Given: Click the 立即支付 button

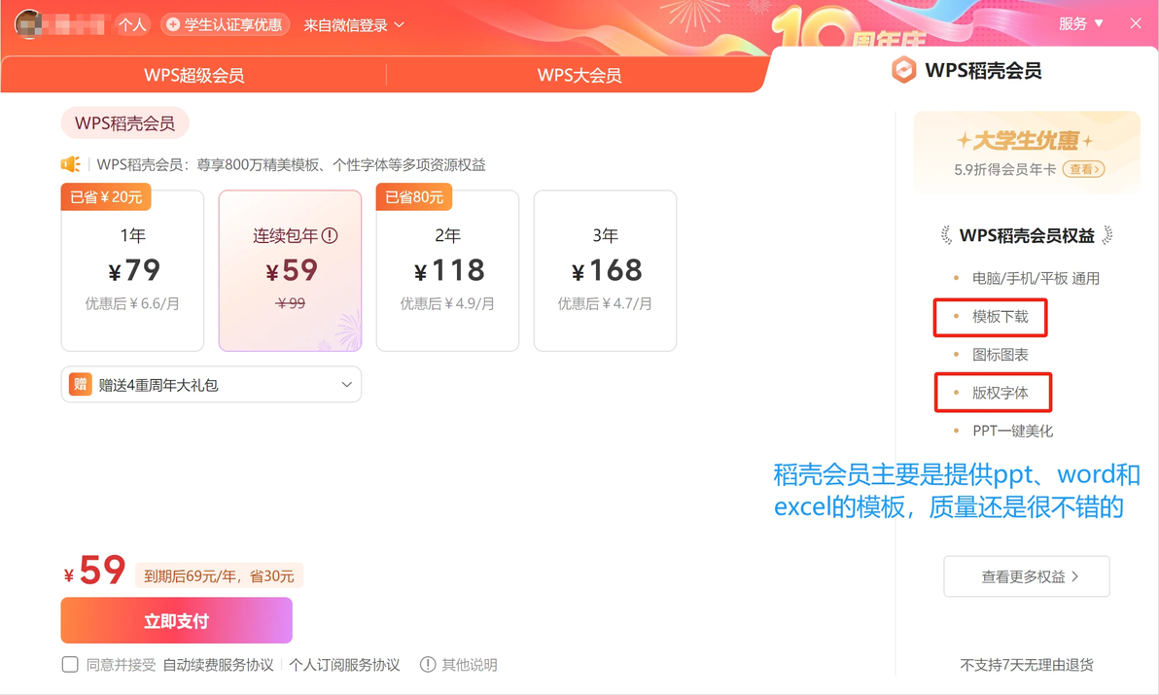Looking at the screenshot, I should tap(177, 620).
